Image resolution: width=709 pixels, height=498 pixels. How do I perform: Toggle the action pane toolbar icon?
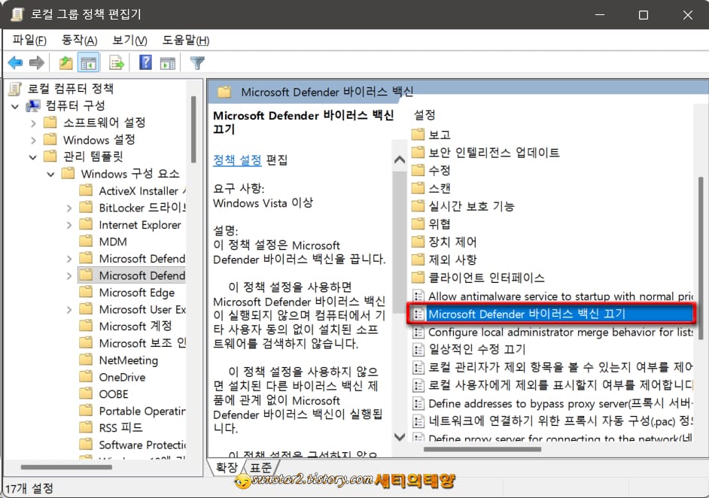click(169, 62)
